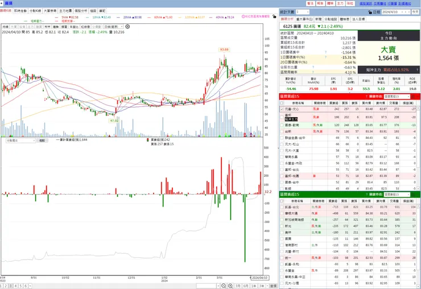The image size is (421, 289).
Task: Check the 國泰-敦南 broker checkbox
Action: click(x=282, y=125)
